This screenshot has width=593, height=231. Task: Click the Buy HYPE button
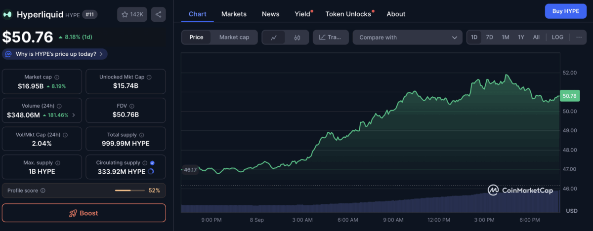(x=565, y=11)
